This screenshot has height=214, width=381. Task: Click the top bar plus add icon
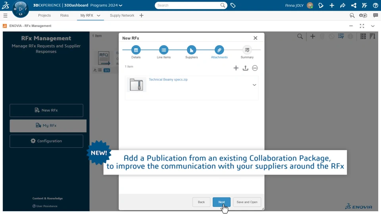pos(332,5)
